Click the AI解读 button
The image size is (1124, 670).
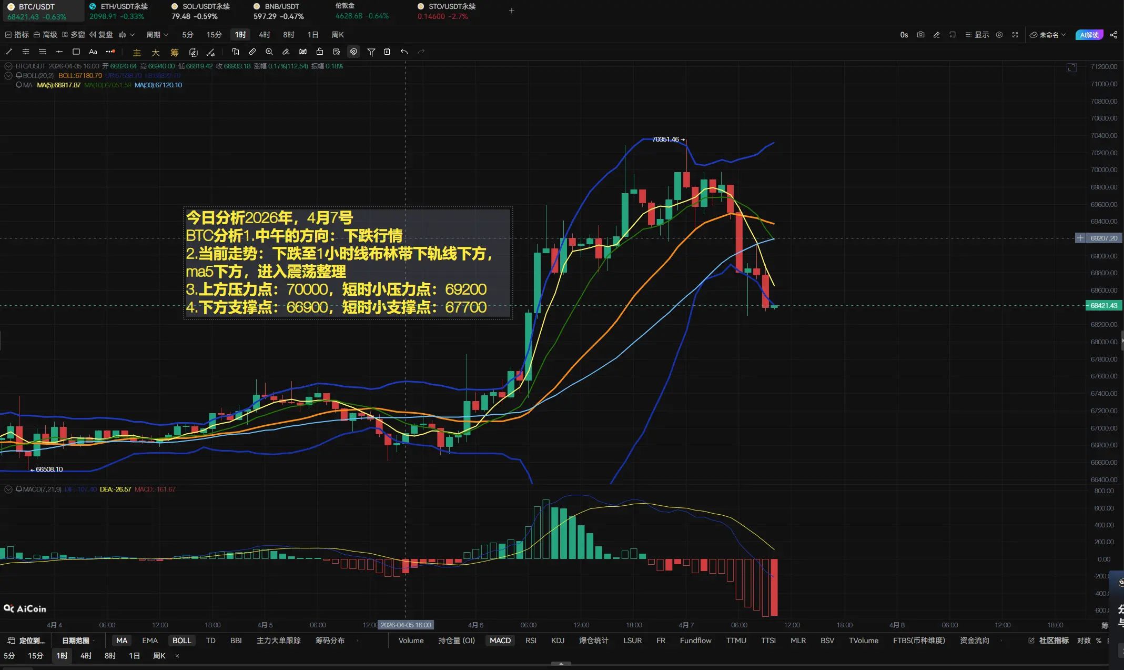point(1089,35)
